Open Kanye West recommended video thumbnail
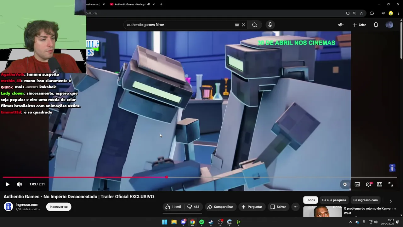Screen dimensions: 403x227 [322, 212]
